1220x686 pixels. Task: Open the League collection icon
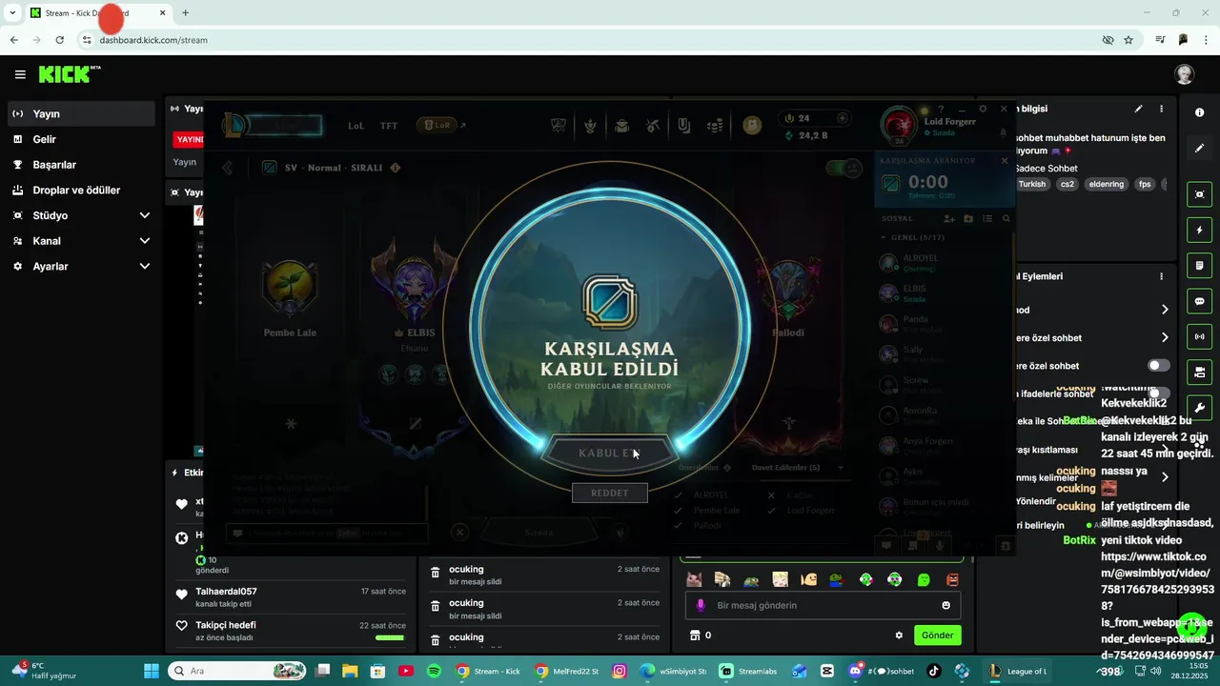[621, 125]
